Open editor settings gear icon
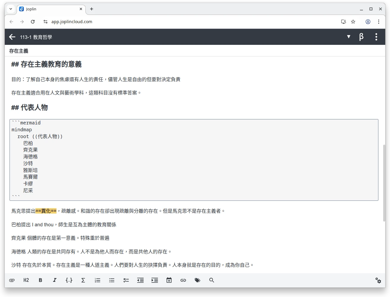Viewport: 390px width, 297px height. pyautogui.click(x=378, y=280)
